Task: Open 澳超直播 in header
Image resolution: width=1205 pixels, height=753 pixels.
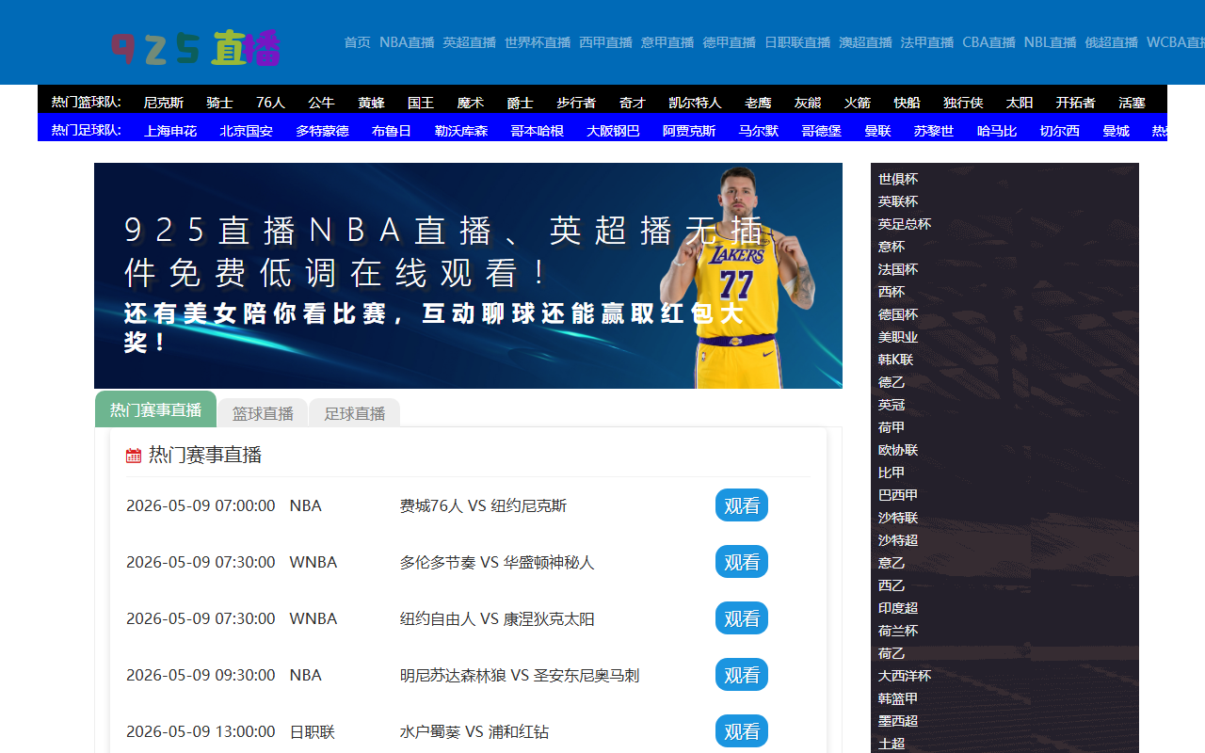Action: (x=865, y=42)
